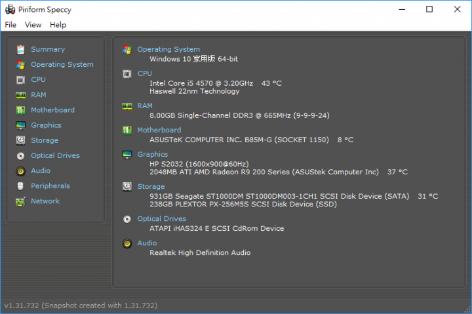
Task: Click the Storage drive icon in summary panel
Action: (127, 187)
